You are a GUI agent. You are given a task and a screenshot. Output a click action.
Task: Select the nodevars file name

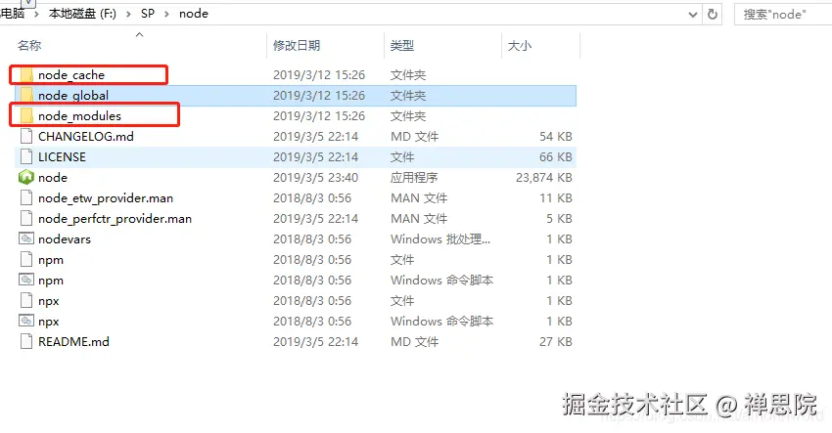tap(65, 239)
